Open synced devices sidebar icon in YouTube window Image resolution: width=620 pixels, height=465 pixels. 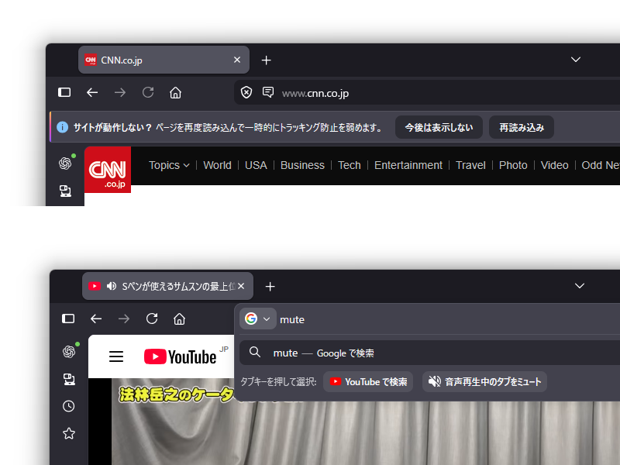(x=69, y=379)
